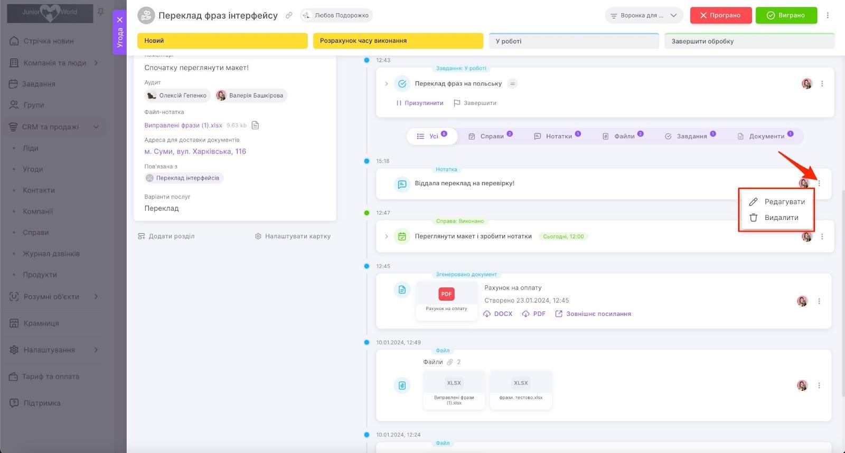This screenshot has height=453, width=845.
Task: Open Стрічка новин in the sidebar
Action: tap(49, 41)
